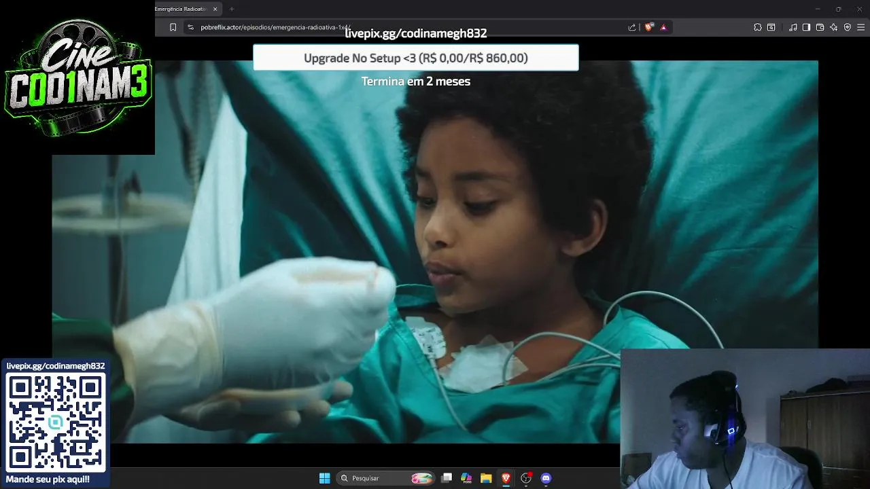
Task: Open Discord from the taskbar
Action: [x=546, y=478]
